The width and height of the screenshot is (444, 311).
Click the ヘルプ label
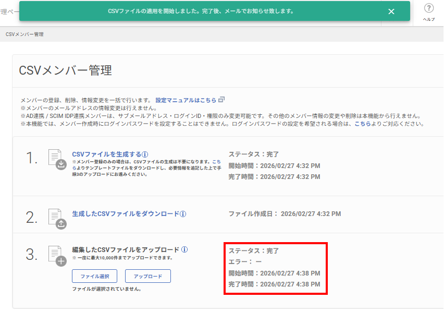(x=429, y=19)
